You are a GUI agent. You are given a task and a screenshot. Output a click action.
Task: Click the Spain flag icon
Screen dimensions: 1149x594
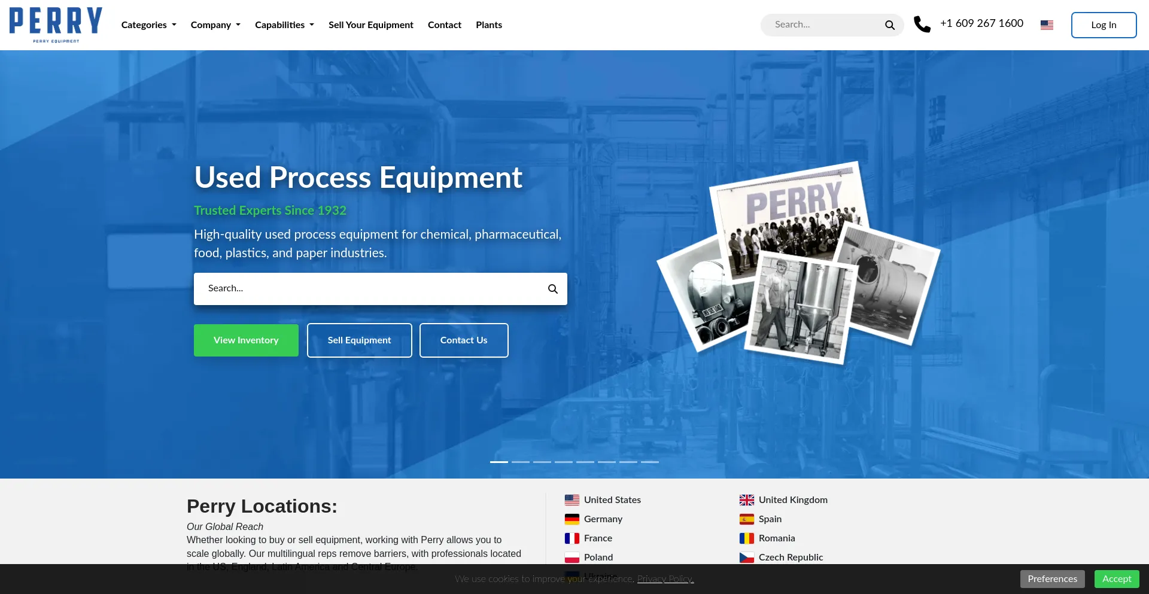coord(747,519)
